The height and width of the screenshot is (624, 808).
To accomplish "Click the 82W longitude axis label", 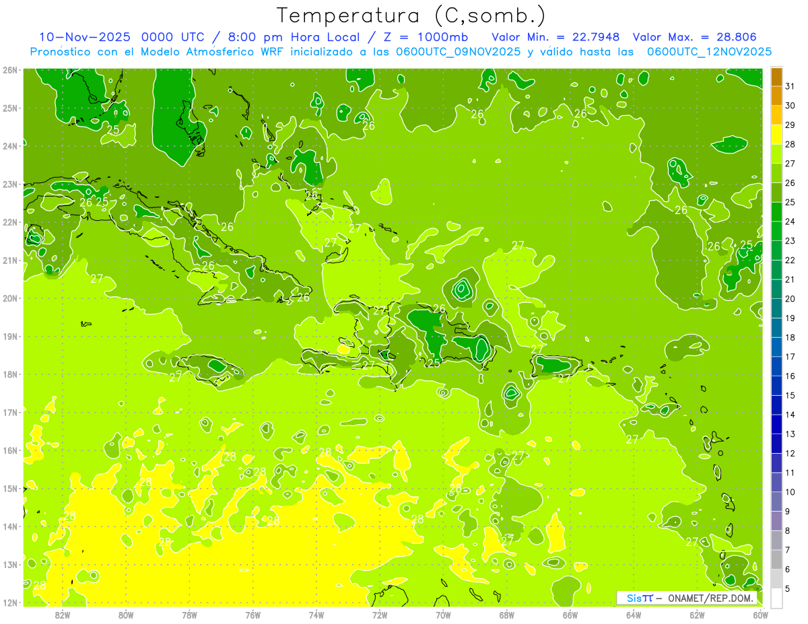I will (62, 615).
